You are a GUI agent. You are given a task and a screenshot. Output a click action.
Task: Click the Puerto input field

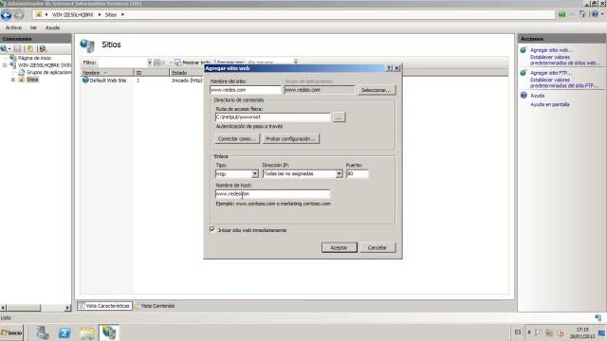click(x=357, y=174)
